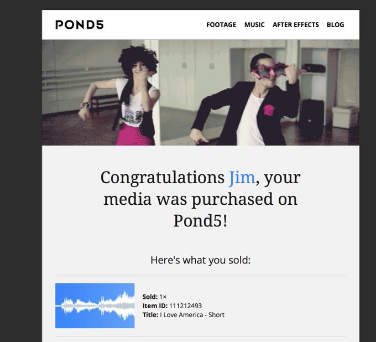Select the Item ID number 111212493
The height and width of the screenshot is (342, 376).
click(x=185, y=306)
